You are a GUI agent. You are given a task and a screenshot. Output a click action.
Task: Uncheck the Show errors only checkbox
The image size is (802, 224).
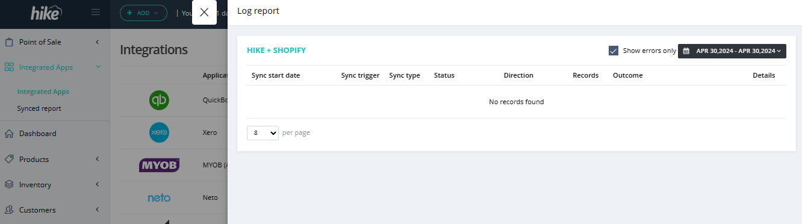[614, 51]
